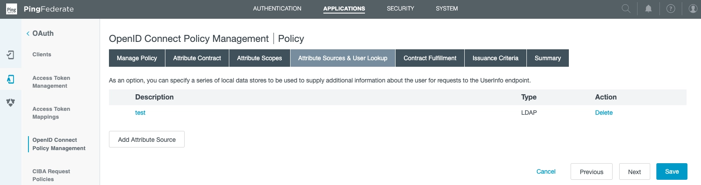Click the Add Attribute Source button
Viewport: 701px width, 185px height.
[147, 140]
